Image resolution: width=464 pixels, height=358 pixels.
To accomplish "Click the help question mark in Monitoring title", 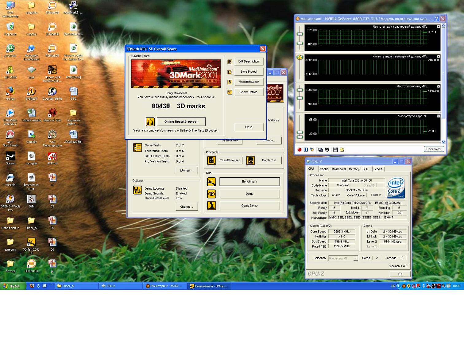I will coord(436,19).
